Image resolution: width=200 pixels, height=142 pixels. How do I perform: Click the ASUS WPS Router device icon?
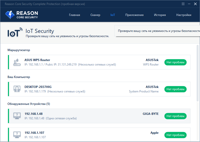17,62
